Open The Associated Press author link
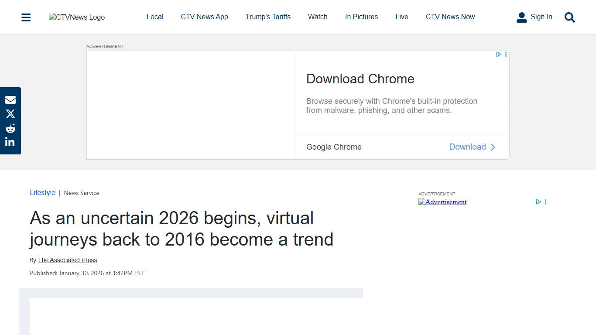Viewport: 596px width, 335px height. pos(67,260)
